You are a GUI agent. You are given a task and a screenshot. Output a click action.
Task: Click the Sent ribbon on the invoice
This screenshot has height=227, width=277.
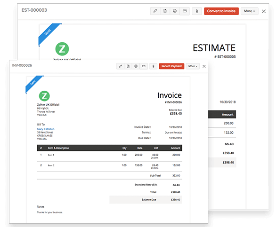pyautogui.click(x=34, y=84)
